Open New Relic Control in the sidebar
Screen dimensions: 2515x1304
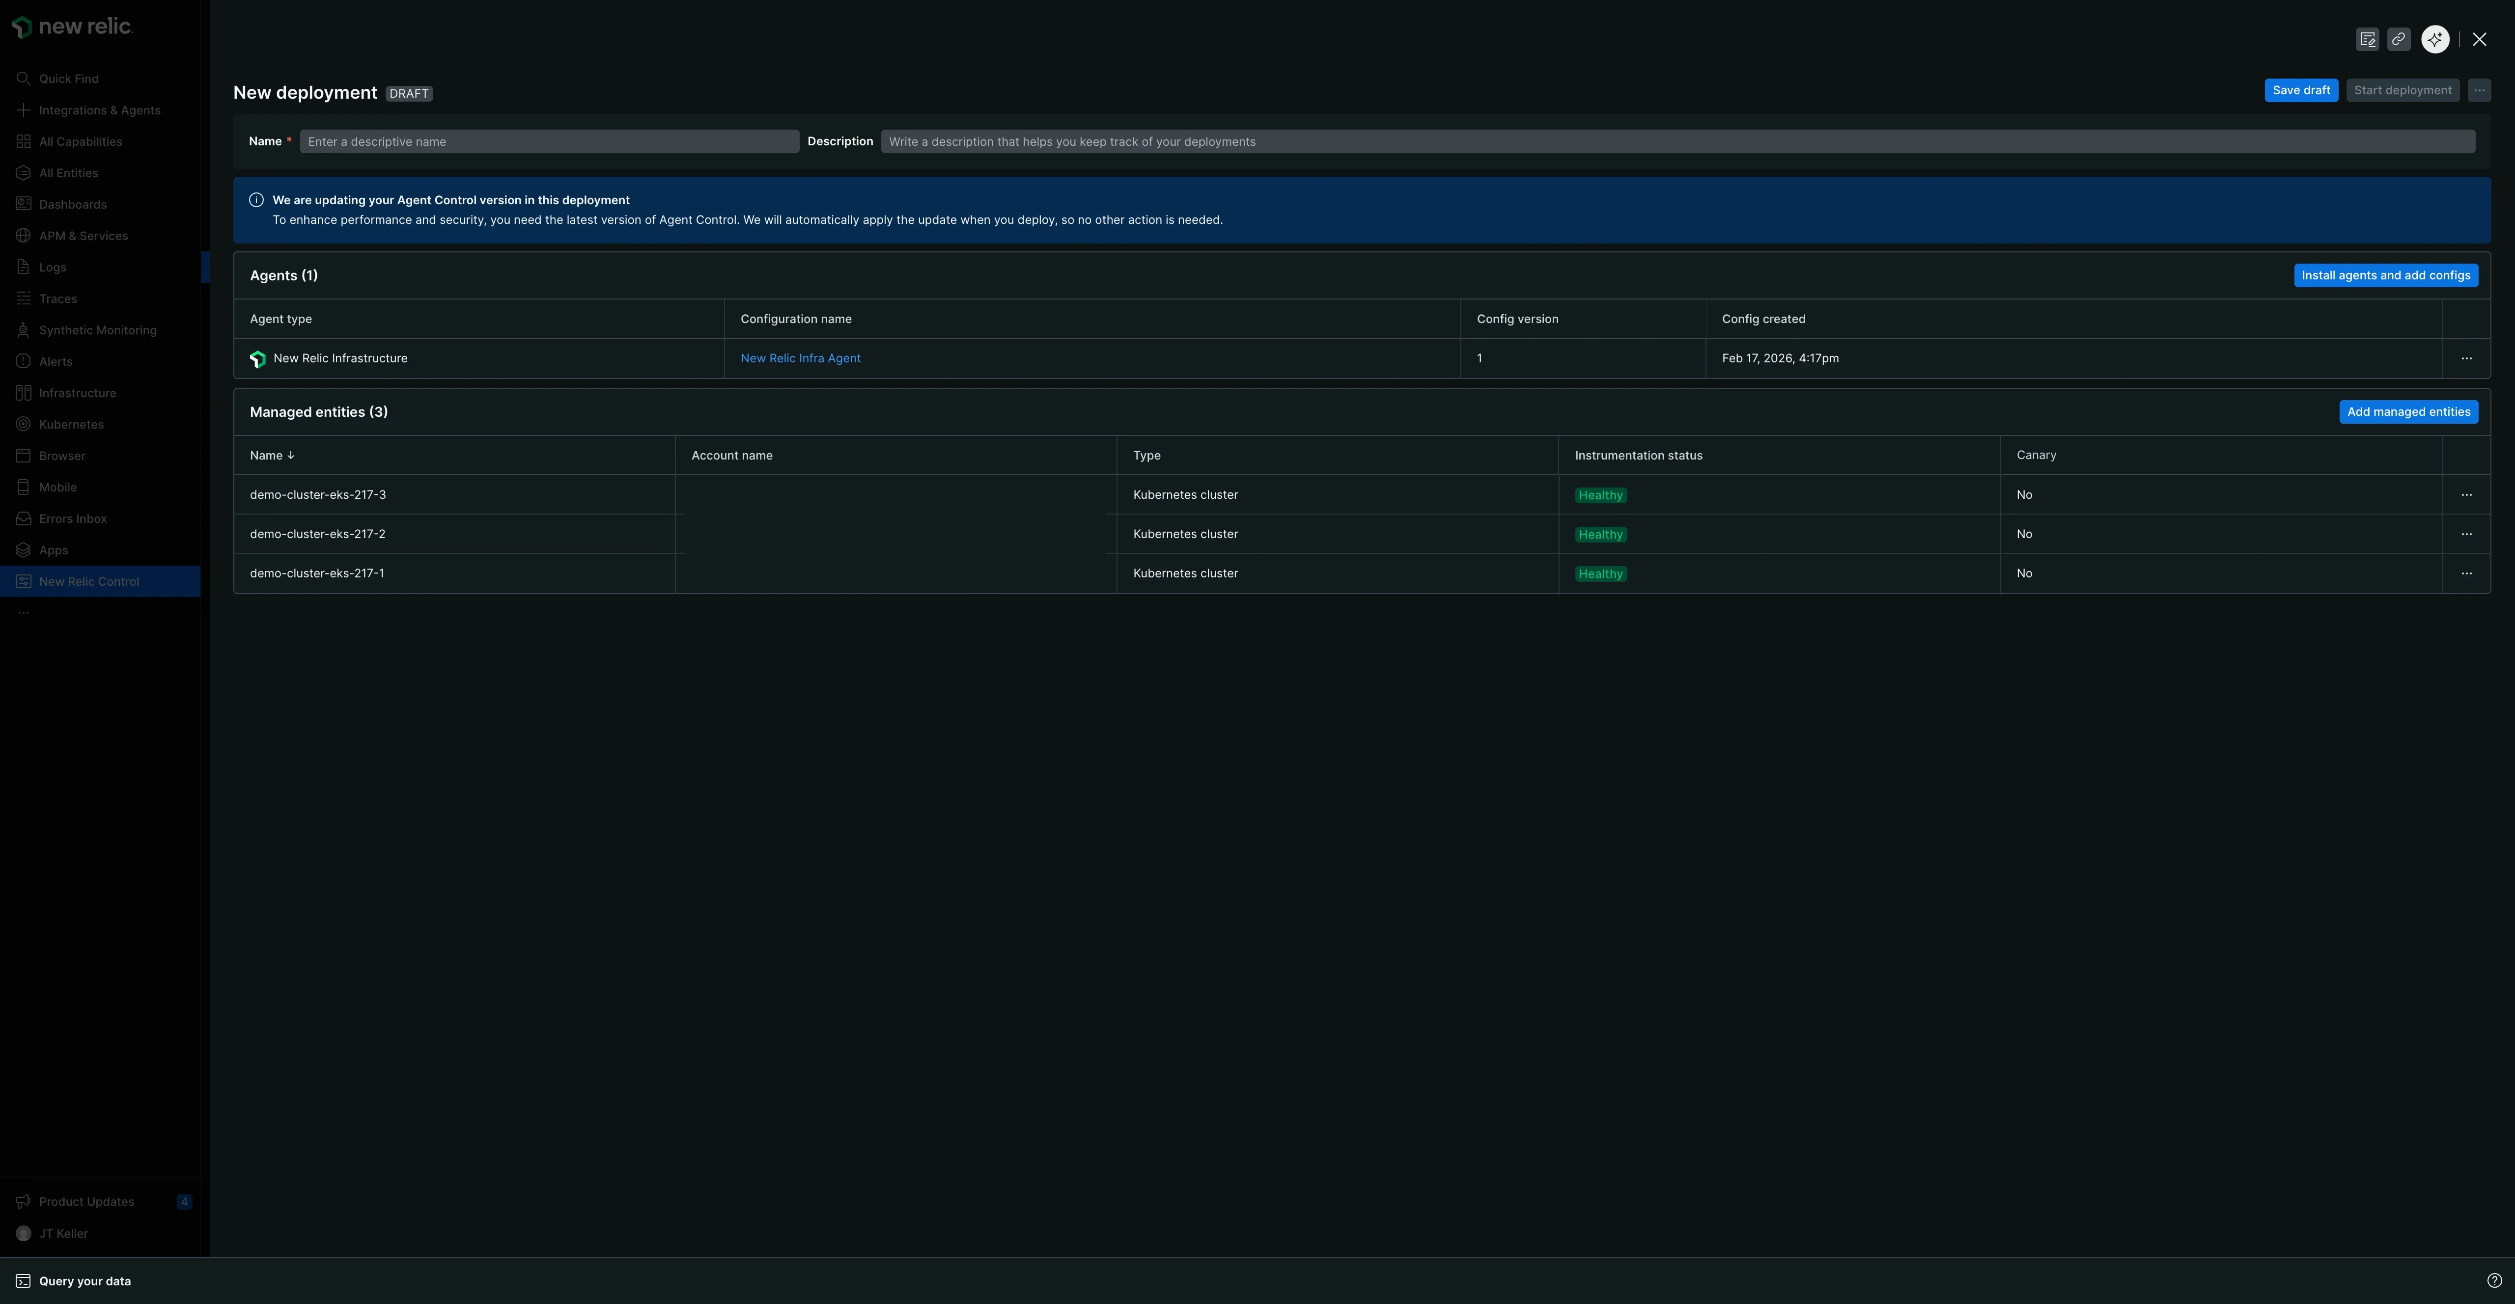[x=89, y=582]
